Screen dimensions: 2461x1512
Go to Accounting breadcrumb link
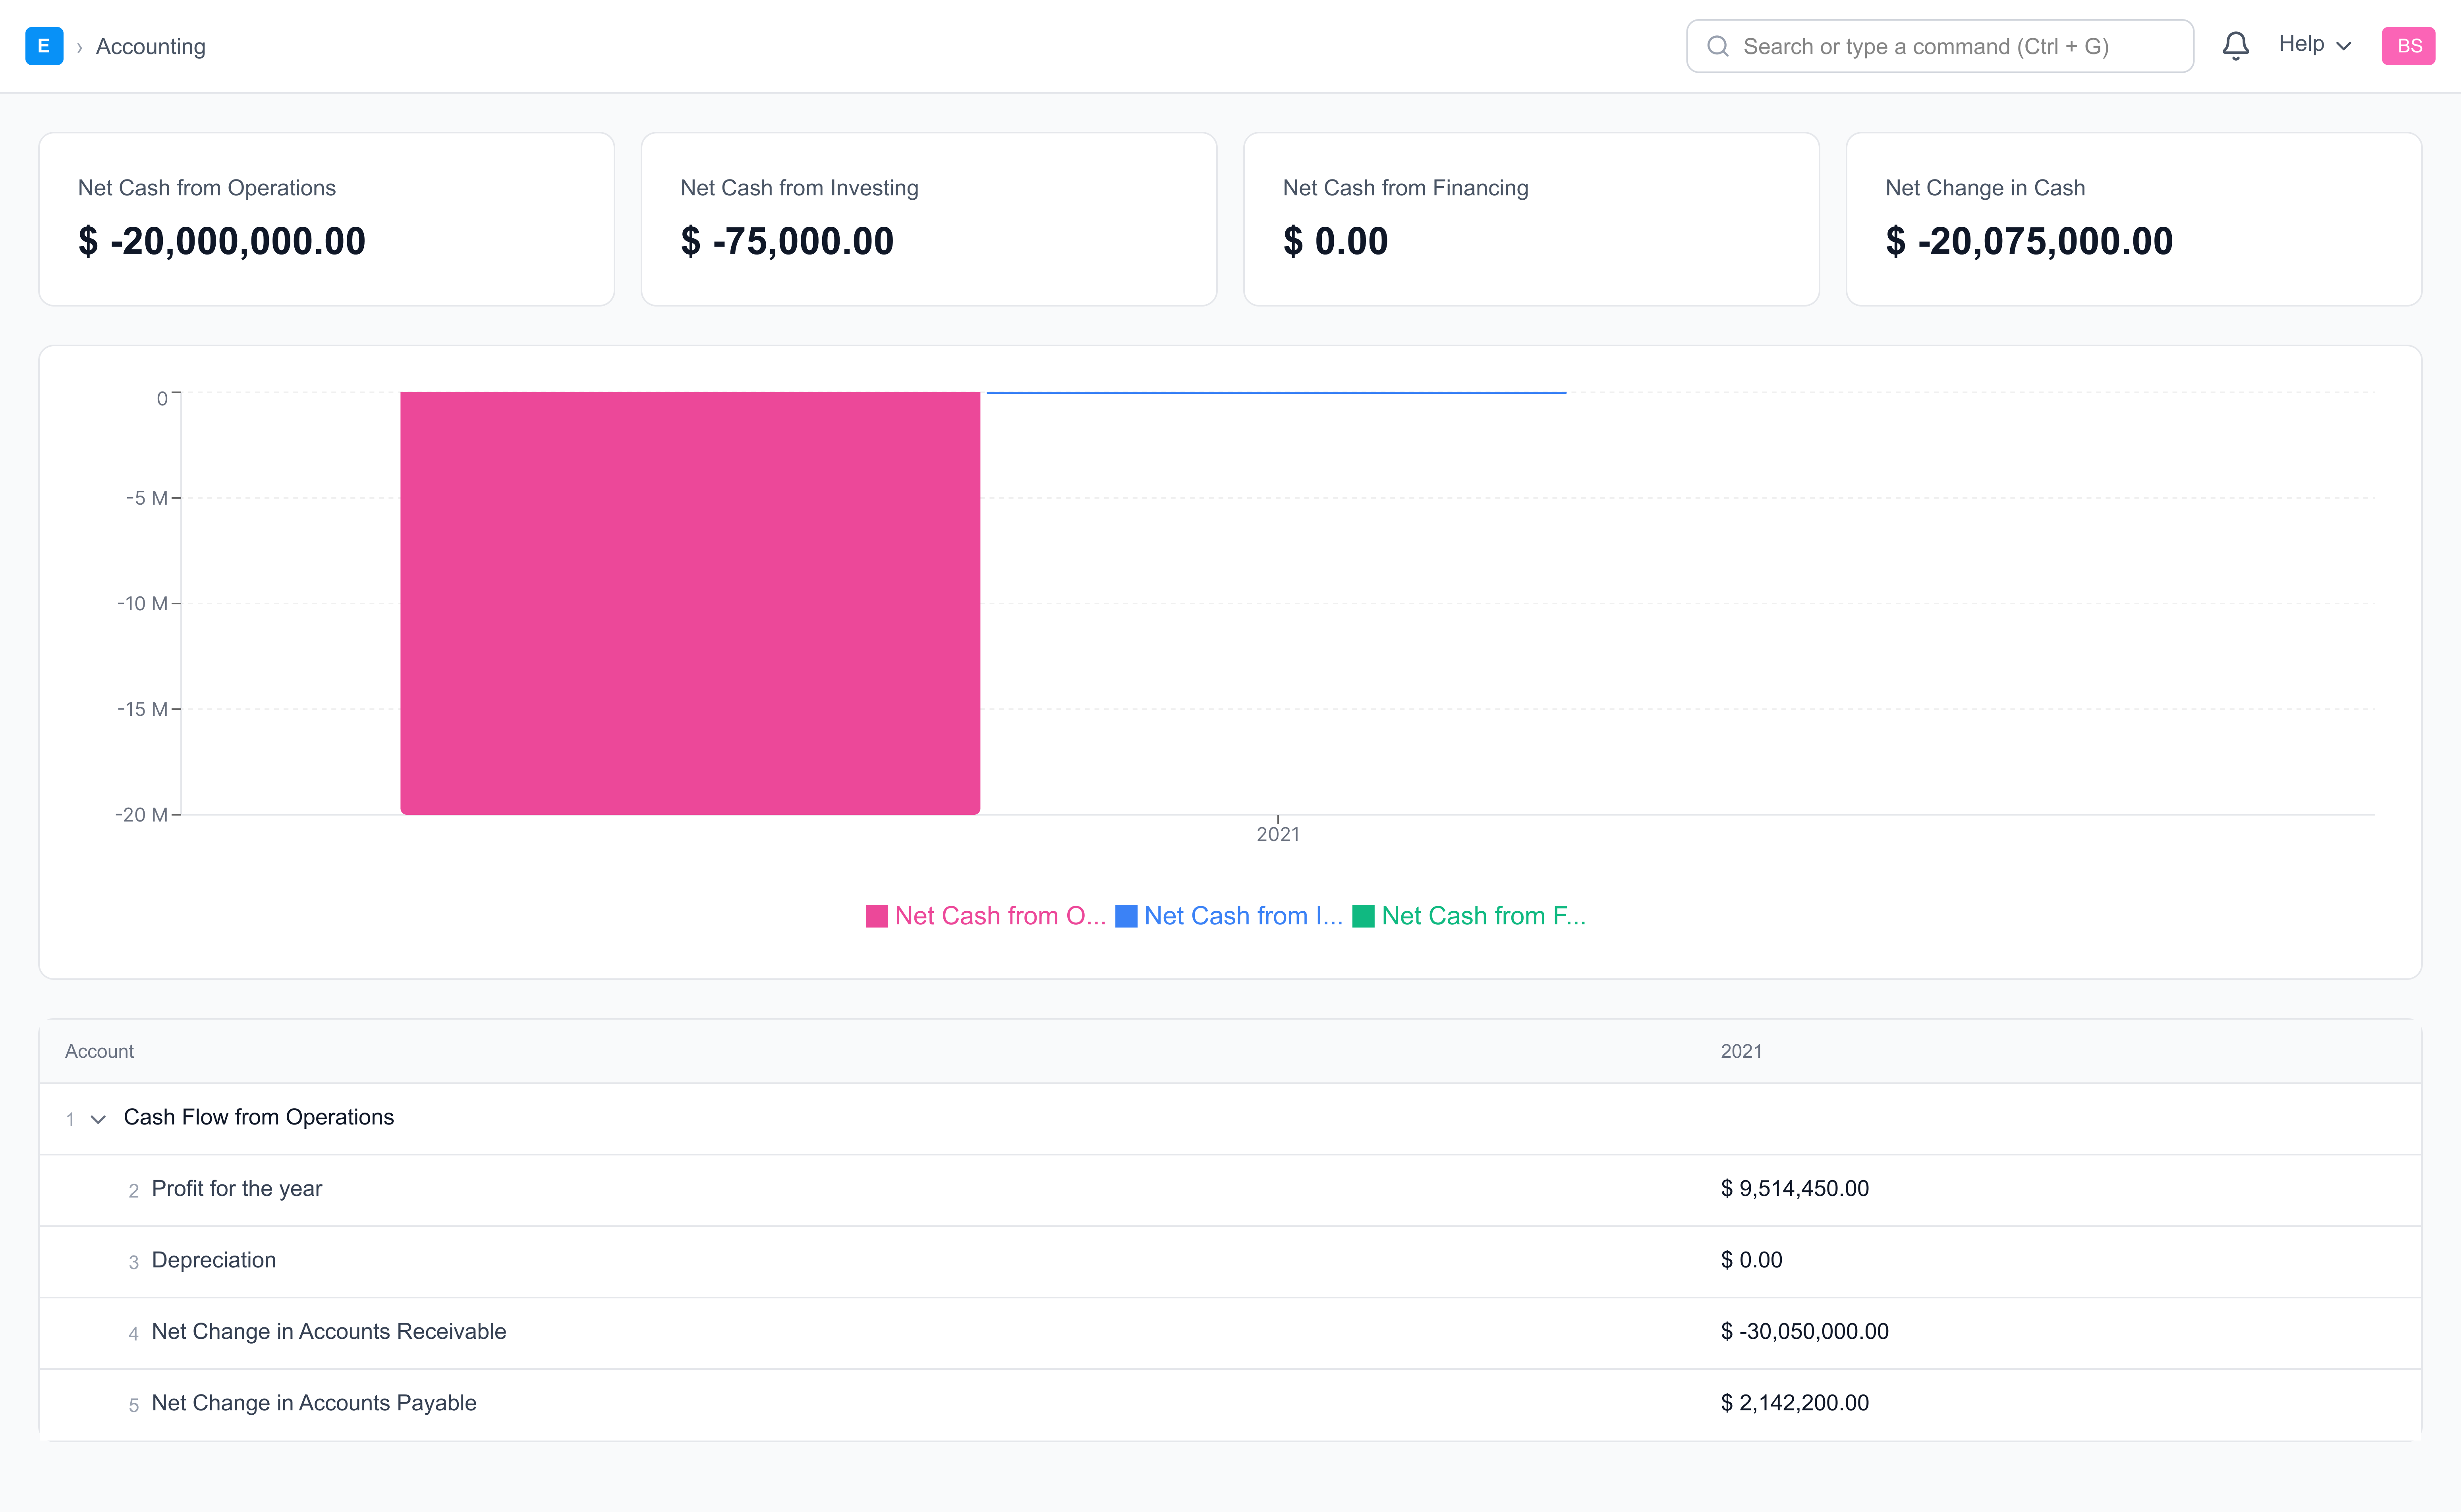tap(150, 47)
